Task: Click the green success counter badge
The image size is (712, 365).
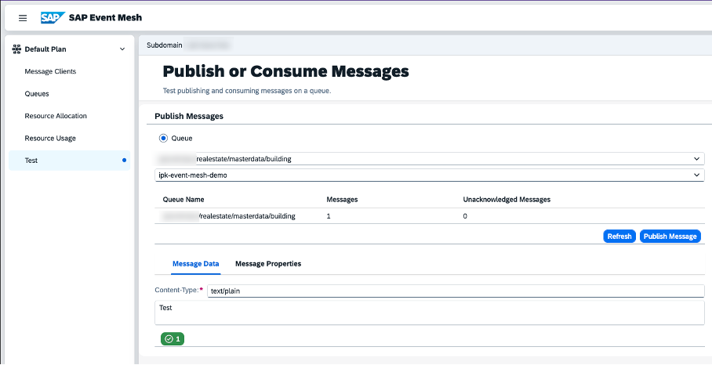Action: coord(173,338)
